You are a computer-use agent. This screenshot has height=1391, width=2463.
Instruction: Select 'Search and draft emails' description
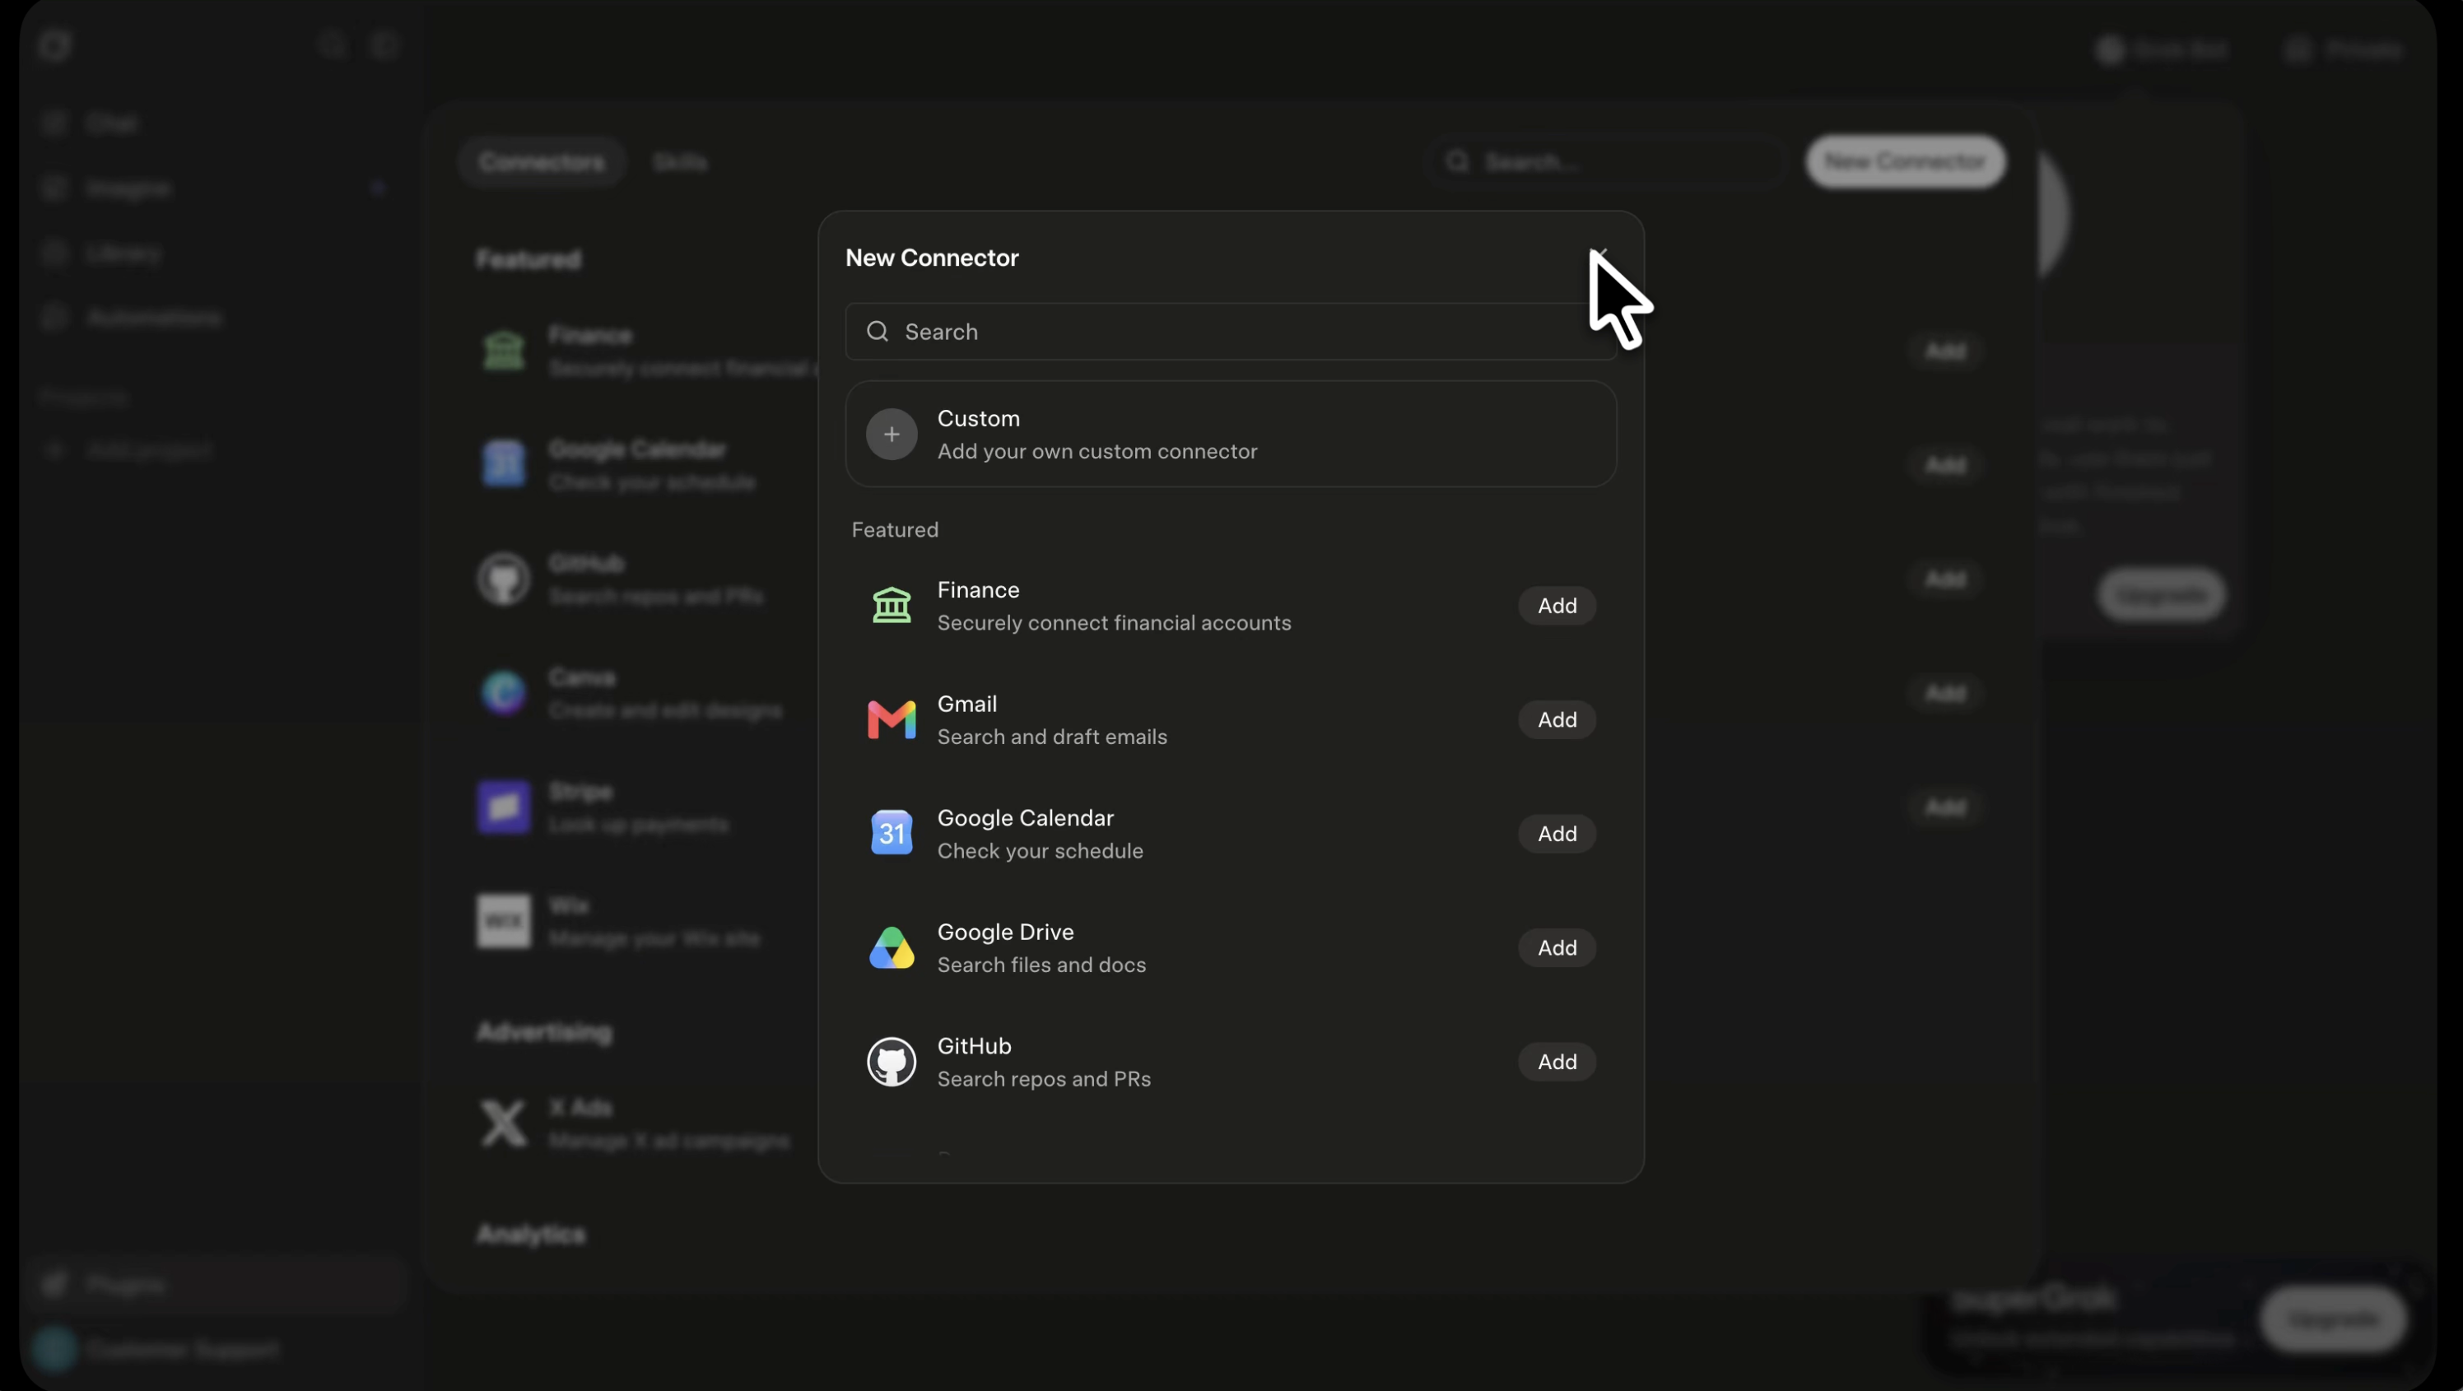(x=1052, y=736)
